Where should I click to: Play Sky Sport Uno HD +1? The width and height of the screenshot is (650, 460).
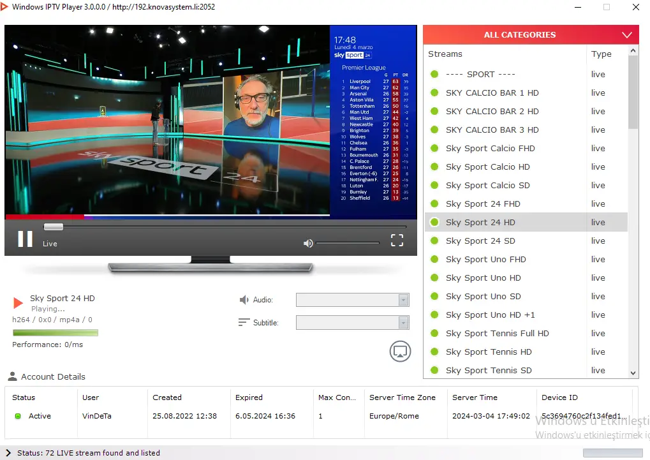click(526, 315)
